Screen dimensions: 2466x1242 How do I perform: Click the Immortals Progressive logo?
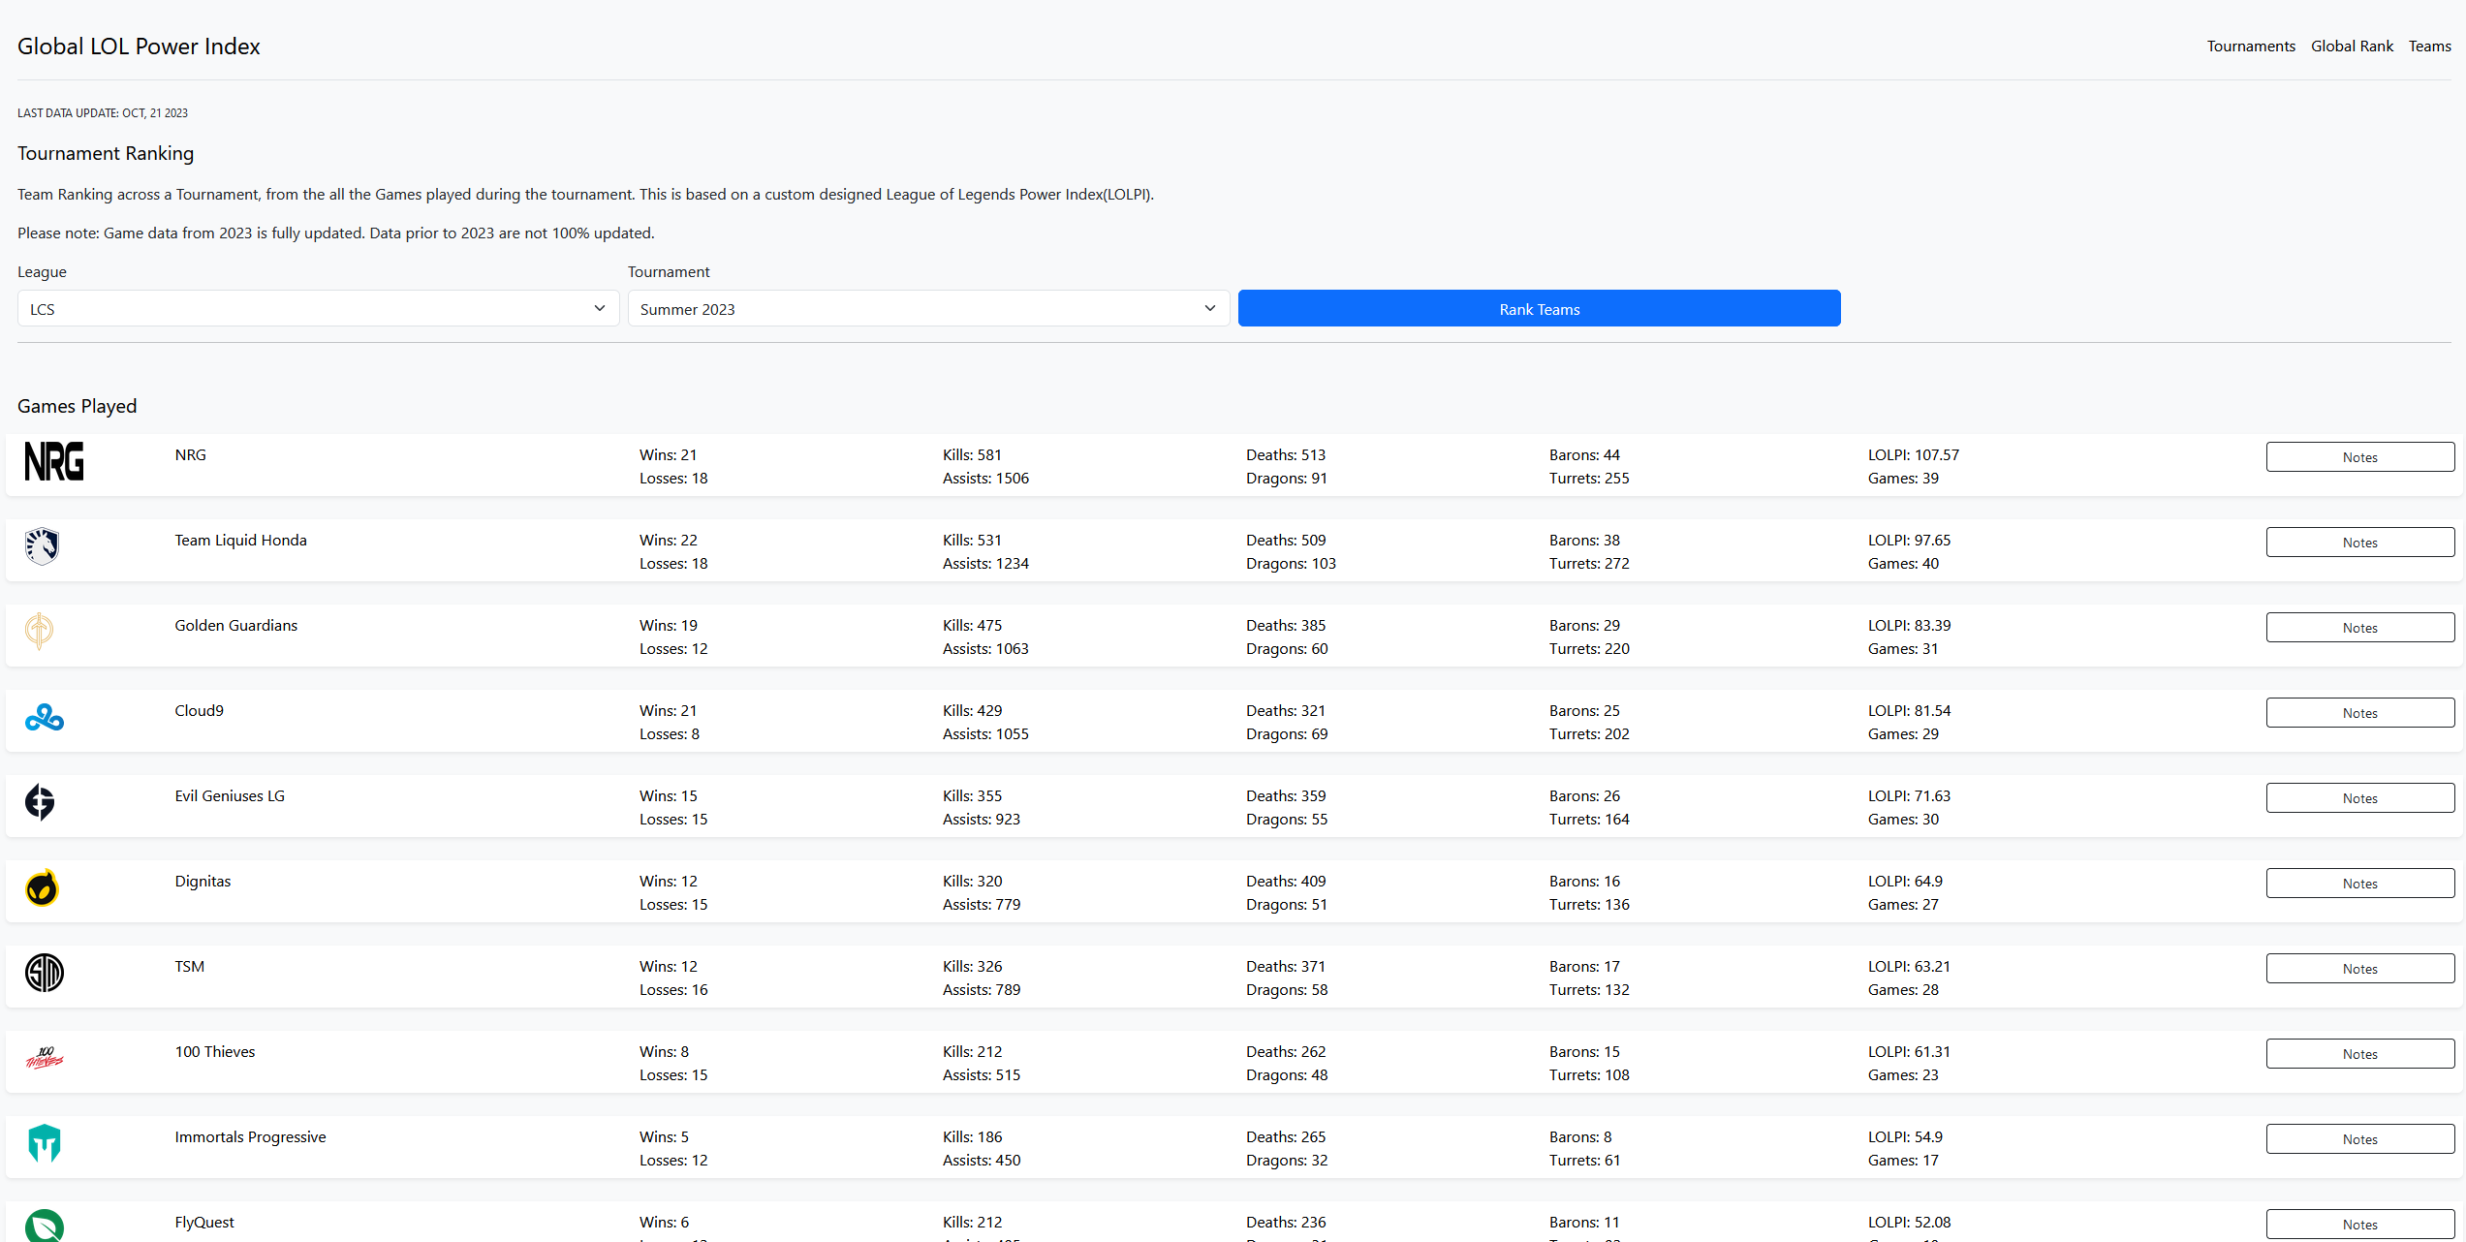point(45,1143)
